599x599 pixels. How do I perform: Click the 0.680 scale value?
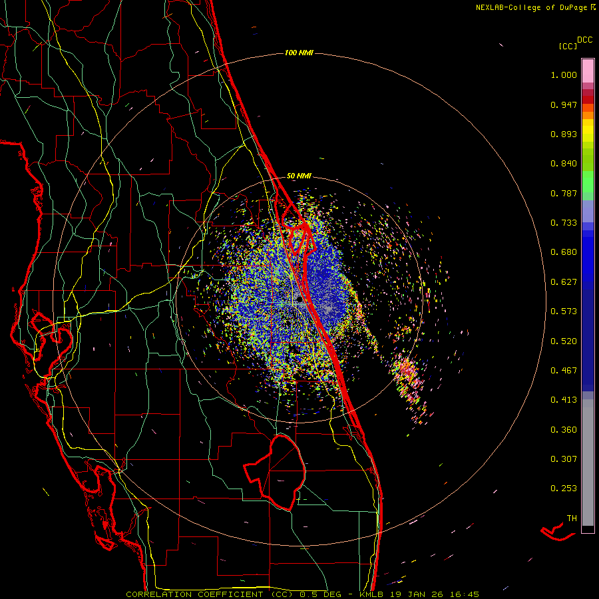[x=564, y=252]
